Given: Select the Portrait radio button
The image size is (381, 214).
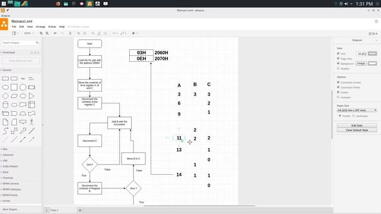Looking at the screenshot, I should pos(340,116).
